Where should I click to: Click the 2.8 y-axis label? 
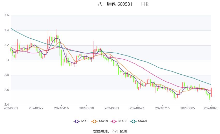[6, 75]
